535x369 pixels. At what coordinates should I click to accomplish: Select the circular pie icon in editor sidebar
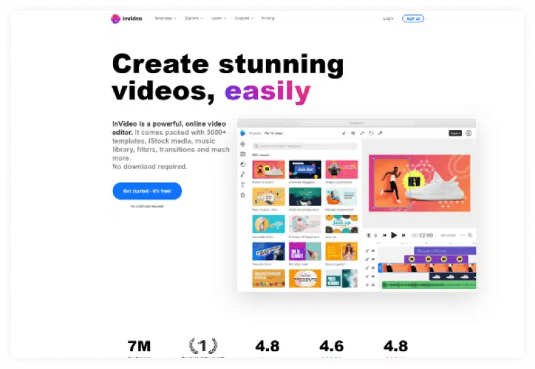point(243,164)
